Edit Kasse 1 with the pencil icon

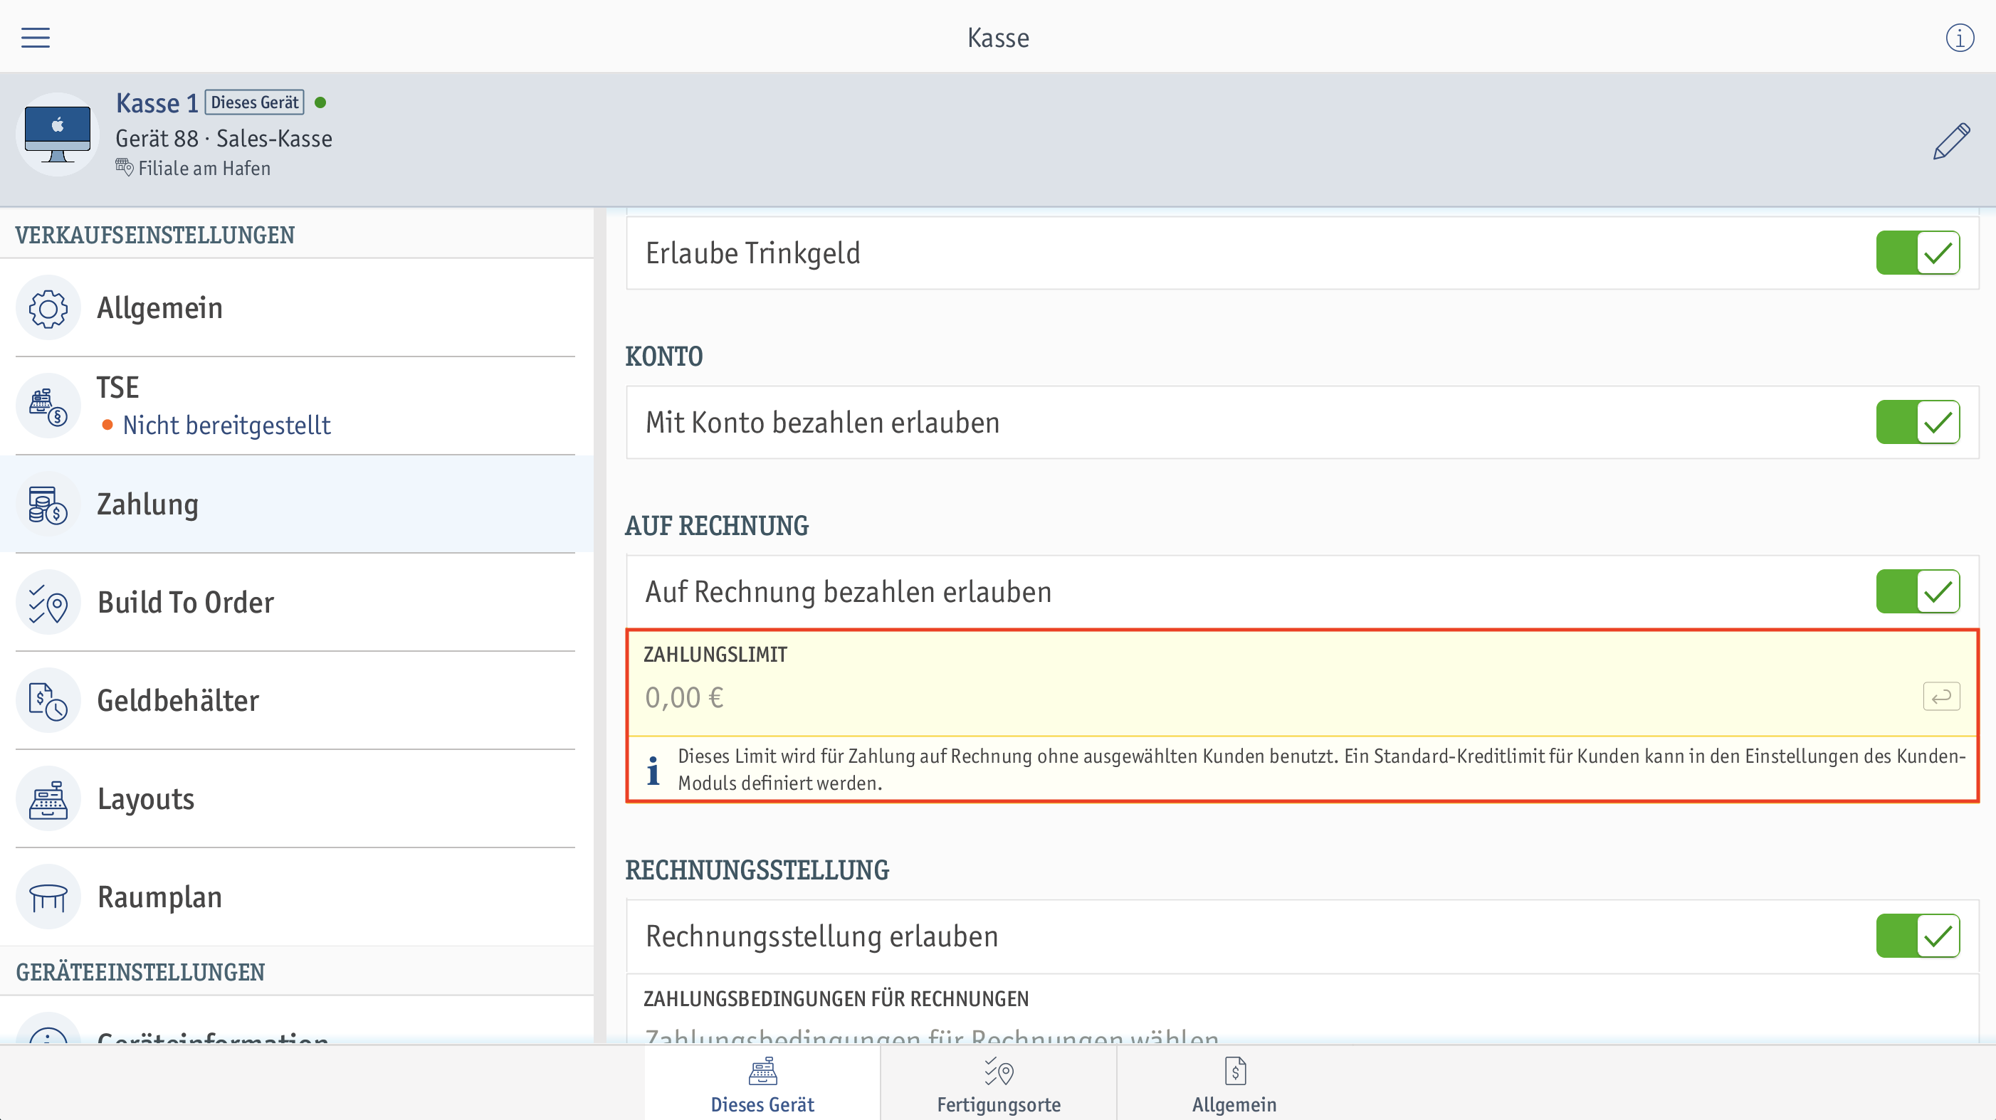click(1951, 141)
